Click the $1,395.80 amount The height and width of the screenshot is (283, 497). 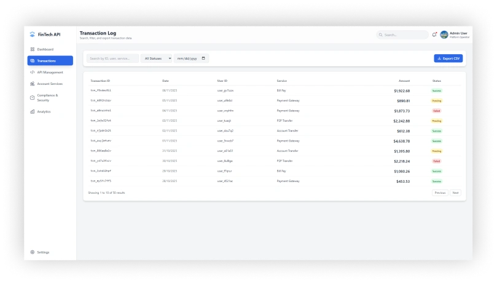402,151
